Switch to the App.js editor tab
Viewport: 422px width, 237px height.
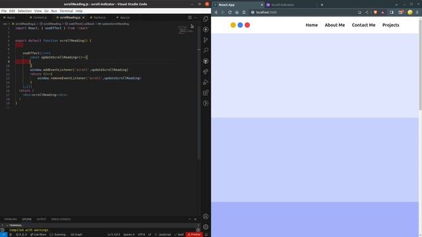pos(11,18)
